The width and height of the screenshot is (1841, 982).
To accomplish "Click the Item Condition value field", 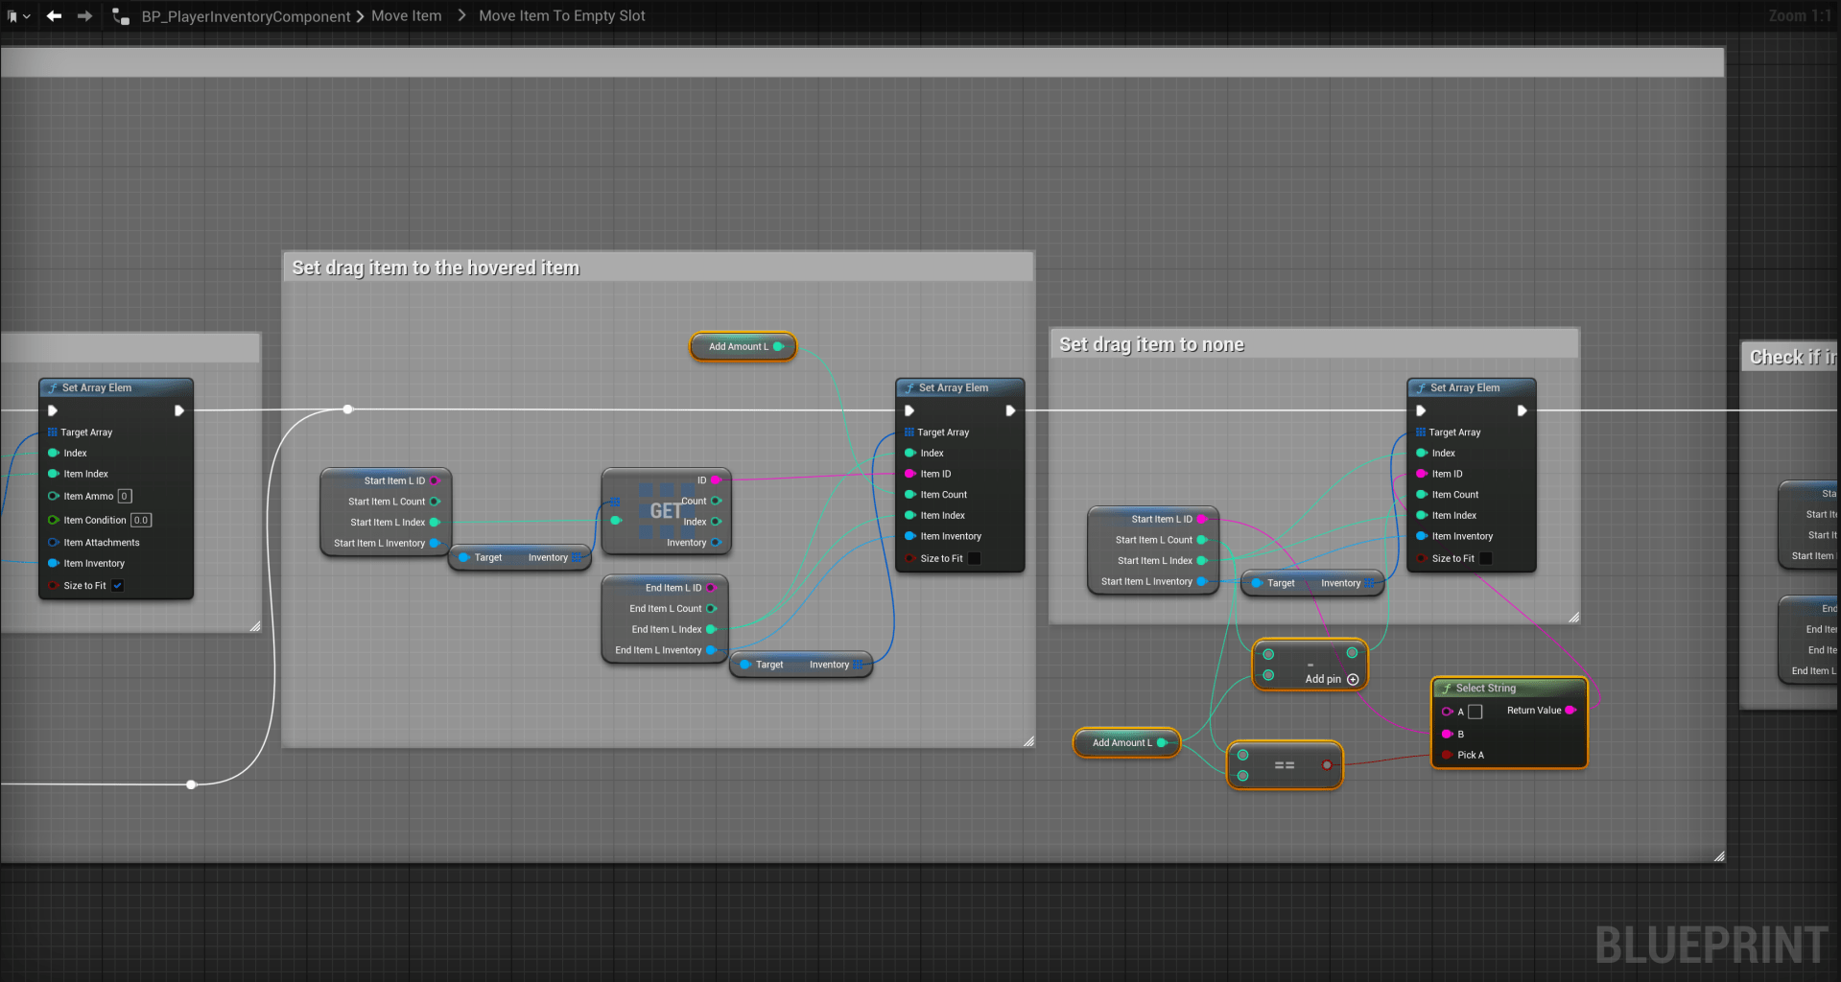I will 141,521.
